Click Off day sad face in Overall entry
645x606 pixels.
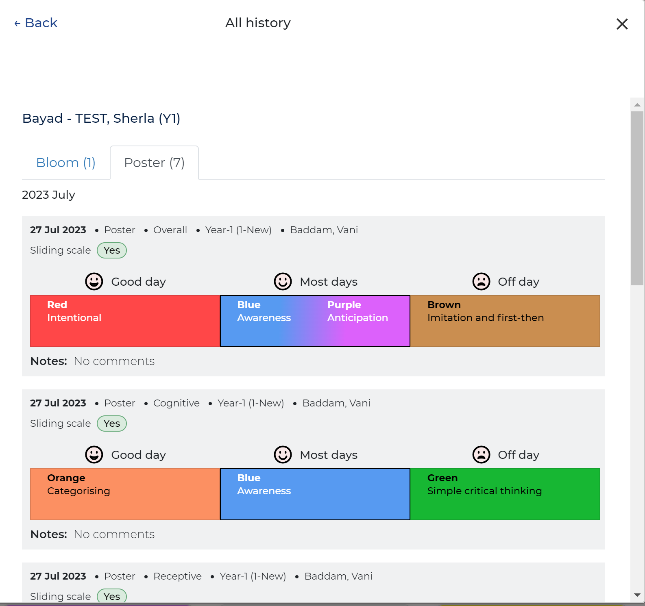click(481, 281)
